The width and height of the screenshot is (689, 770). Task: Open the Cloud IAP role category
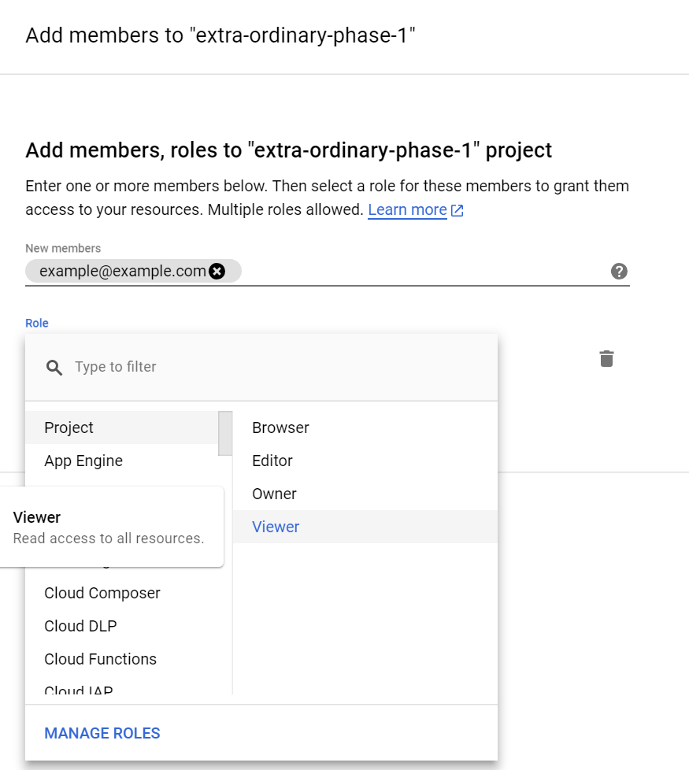coord(79,690)
